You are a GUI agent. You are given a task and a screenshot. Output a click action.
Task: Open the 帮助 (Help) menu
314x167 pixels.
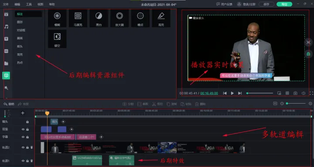pos(52,4)
